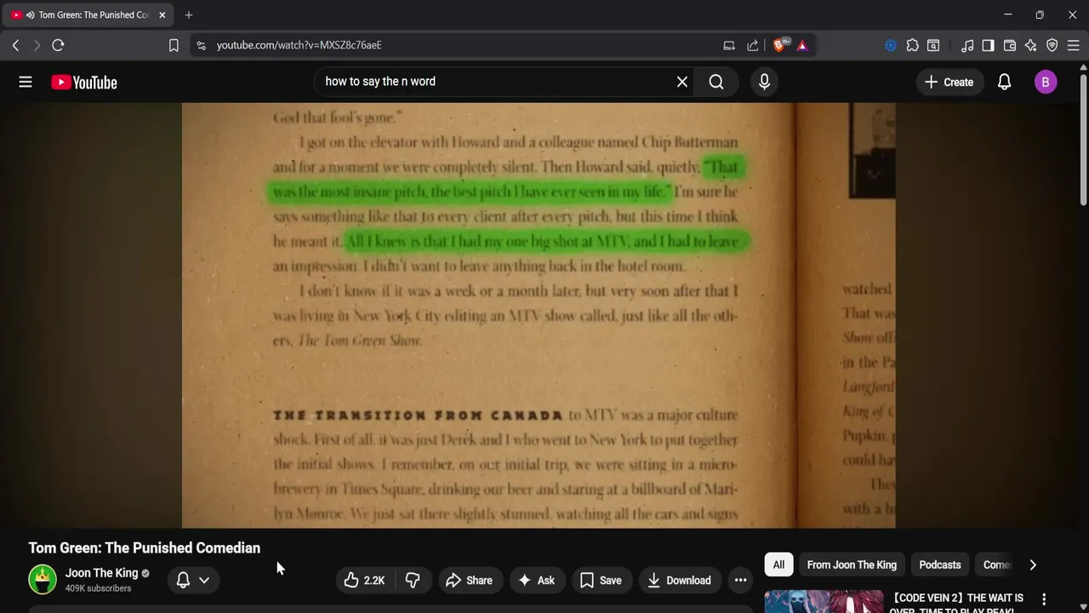Open Brave Rewards triangle icon

(x=802, y=45)
